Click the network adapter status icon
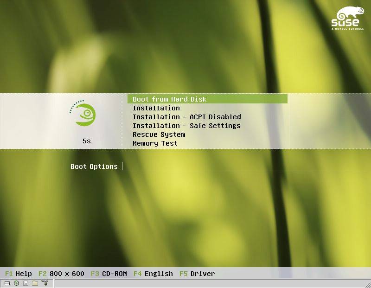The height and width of the screenshot is (288, 371). pos(45,283)
